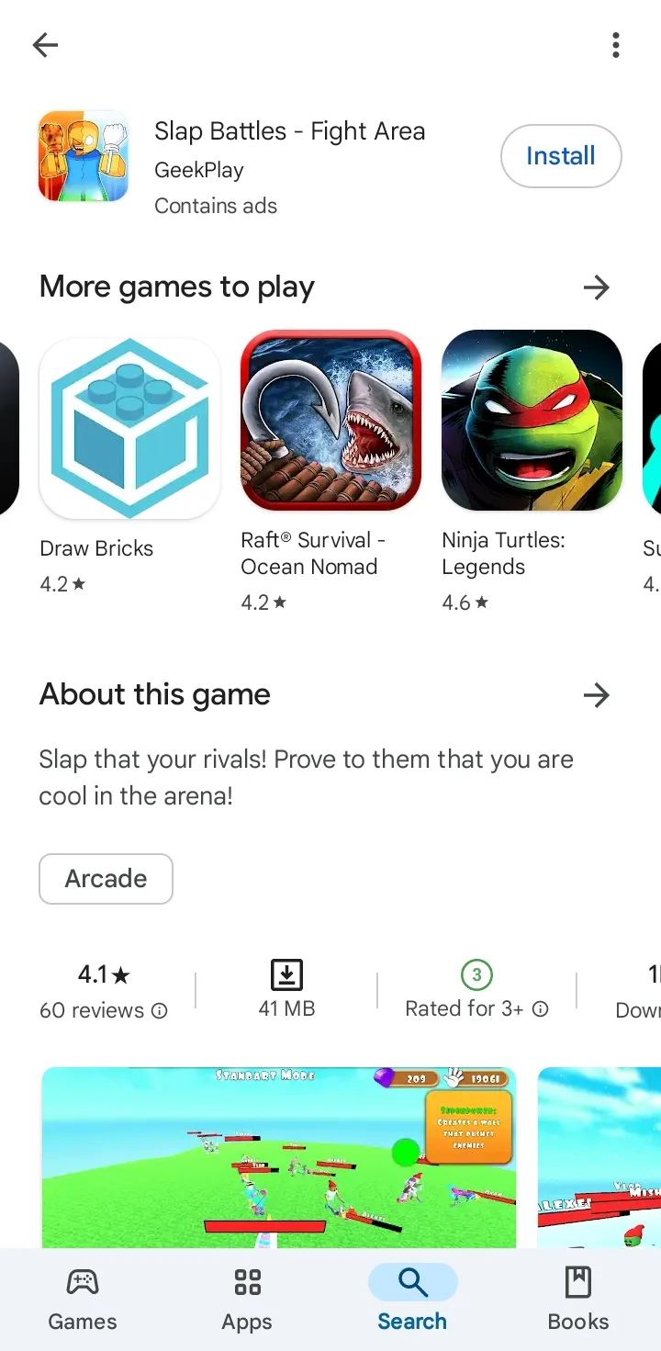This screenshot has height=1351, width=661.
Task: Select the Arcade category chip
Action: [x=106, y=879]
